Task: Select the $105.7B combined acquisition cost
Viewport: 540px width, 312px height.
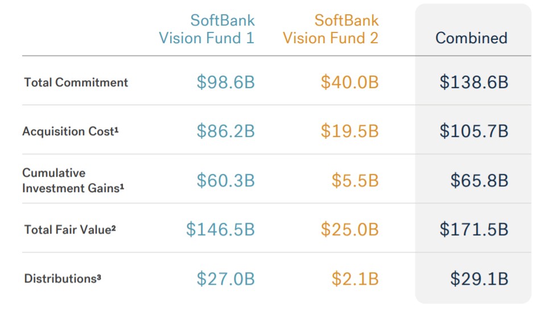Action: (x=473, y=131)
